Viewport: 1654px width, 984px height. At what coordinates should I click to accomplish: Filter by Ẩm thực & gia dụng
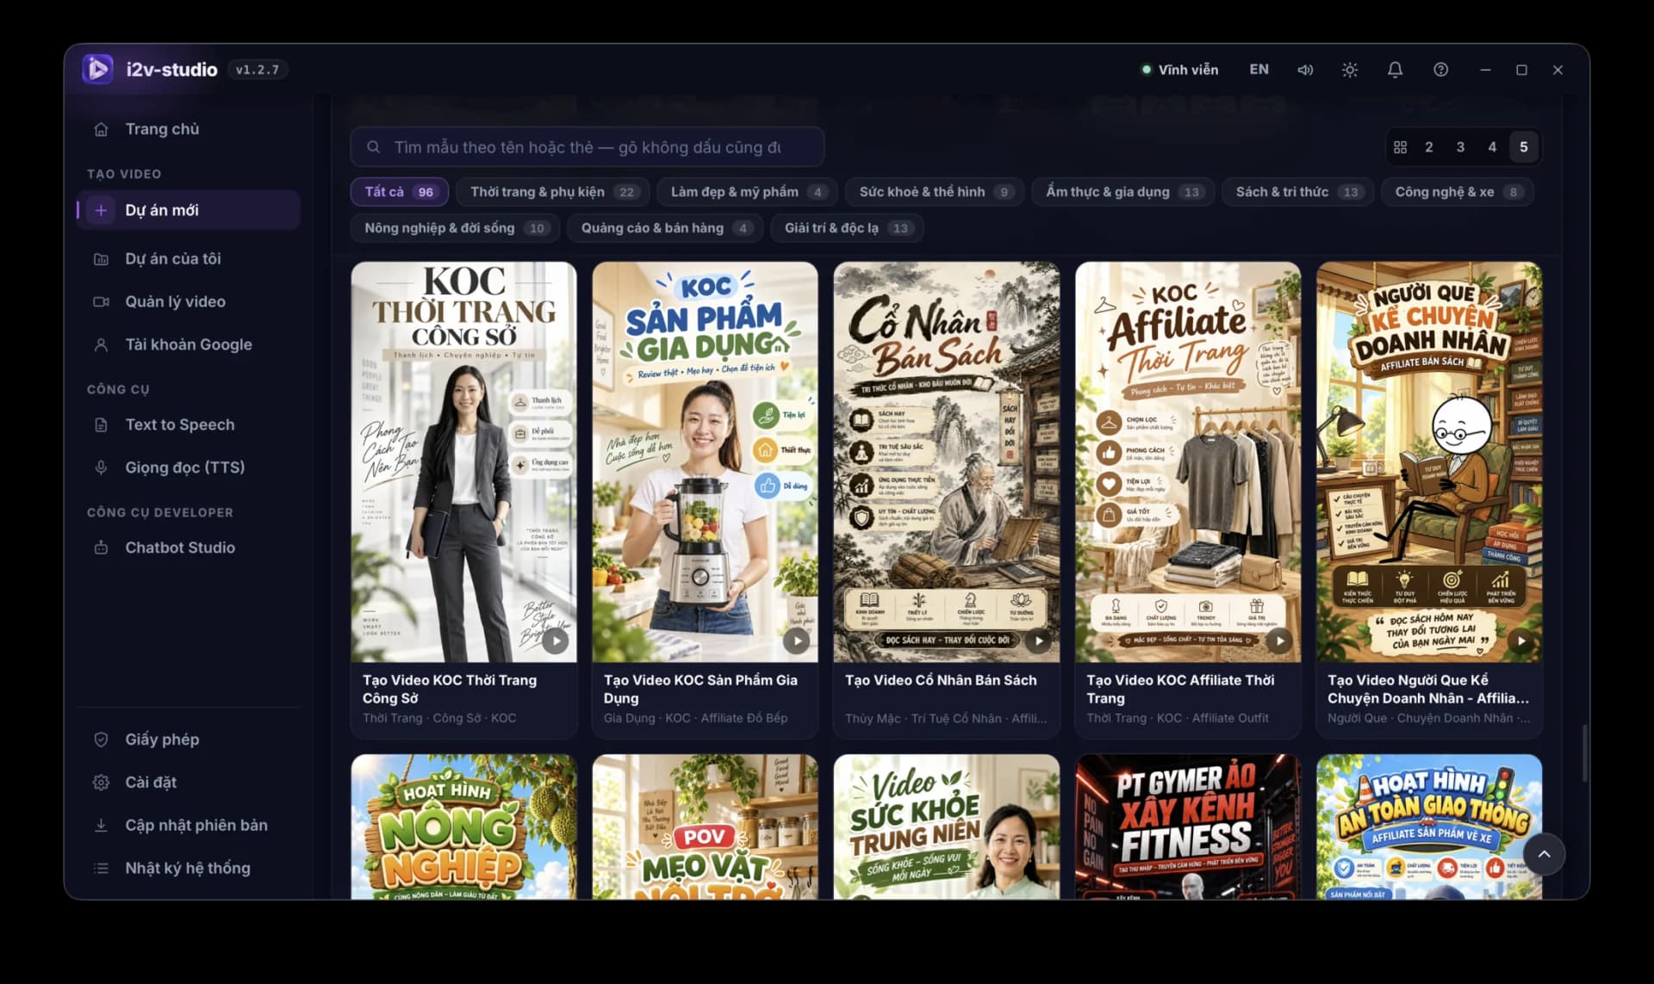pyautogui.click(x=1123, y=192)
